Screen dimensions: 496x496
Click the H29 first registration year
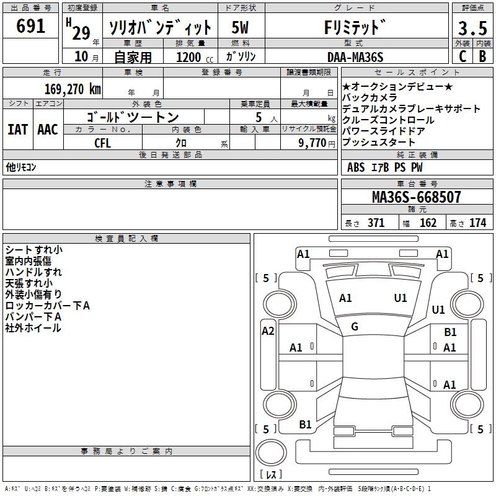pos(78,29)
